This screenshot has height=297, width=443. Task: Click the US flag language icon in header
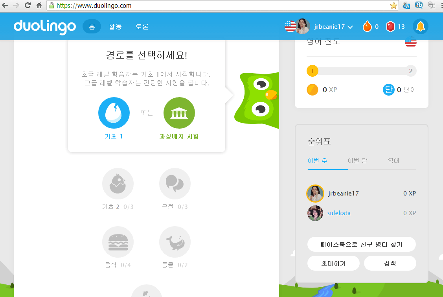[x=290, y=27]
